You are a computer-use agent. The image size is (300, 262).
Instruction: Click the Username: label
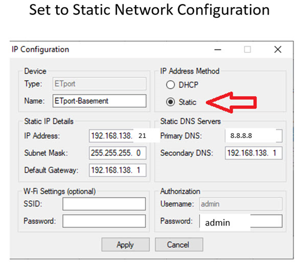point(177,204)
